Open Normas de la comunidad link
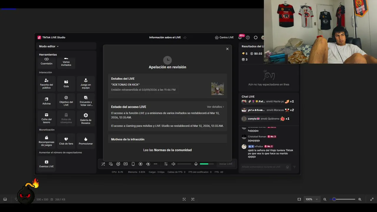 tap(173, 150)
